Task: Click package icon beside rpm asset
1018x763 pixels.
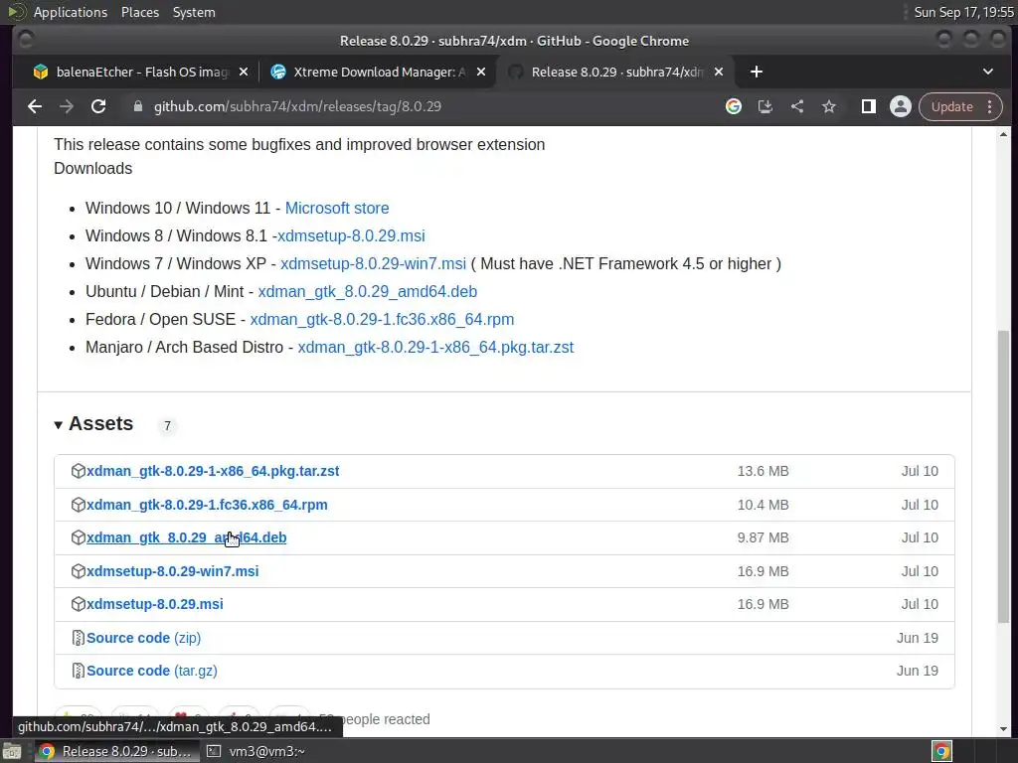Action: 78,505
